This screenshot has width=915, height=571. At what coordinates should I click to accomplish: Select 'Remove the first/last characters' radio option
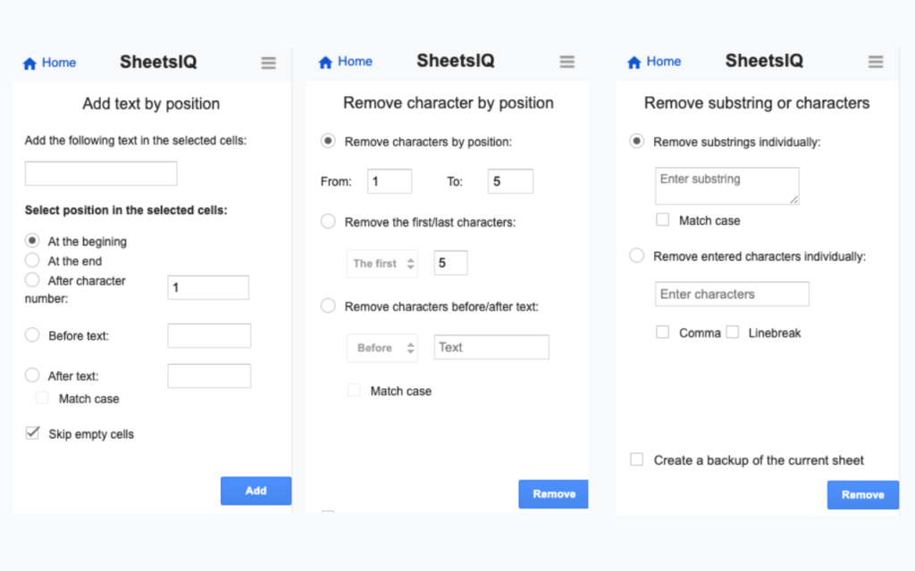tap(328, 221)
